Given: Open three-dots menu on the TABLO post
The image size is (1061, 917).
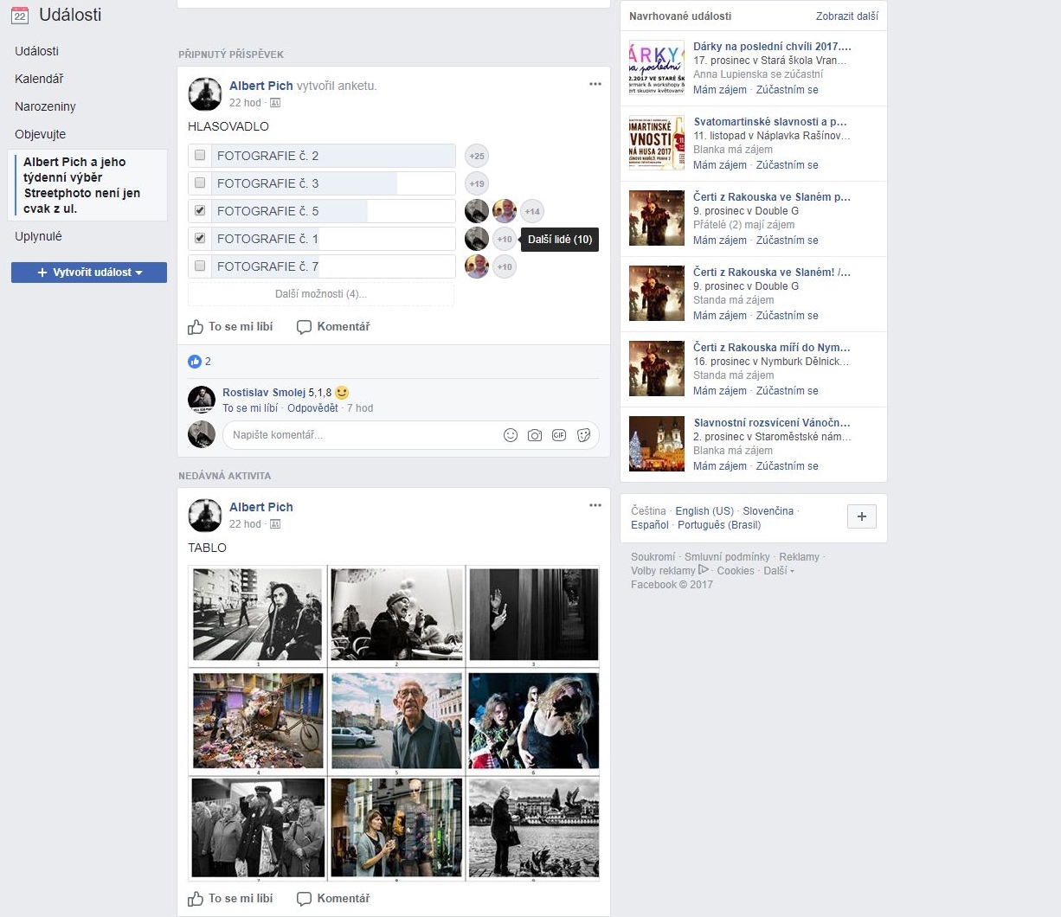Looking at the screenshot, I should (x=595, y=505).
